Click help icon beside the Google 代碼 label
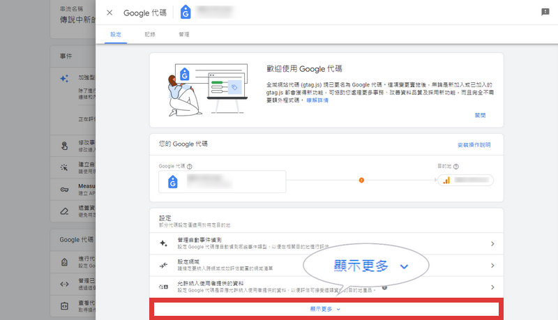This screenshot has width=558, height=320. (x=190, y=167)
